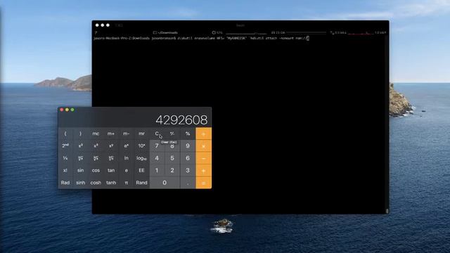This screenshot has width=450, height=253.
Task: Click the number 8 key
Action: 172,146
